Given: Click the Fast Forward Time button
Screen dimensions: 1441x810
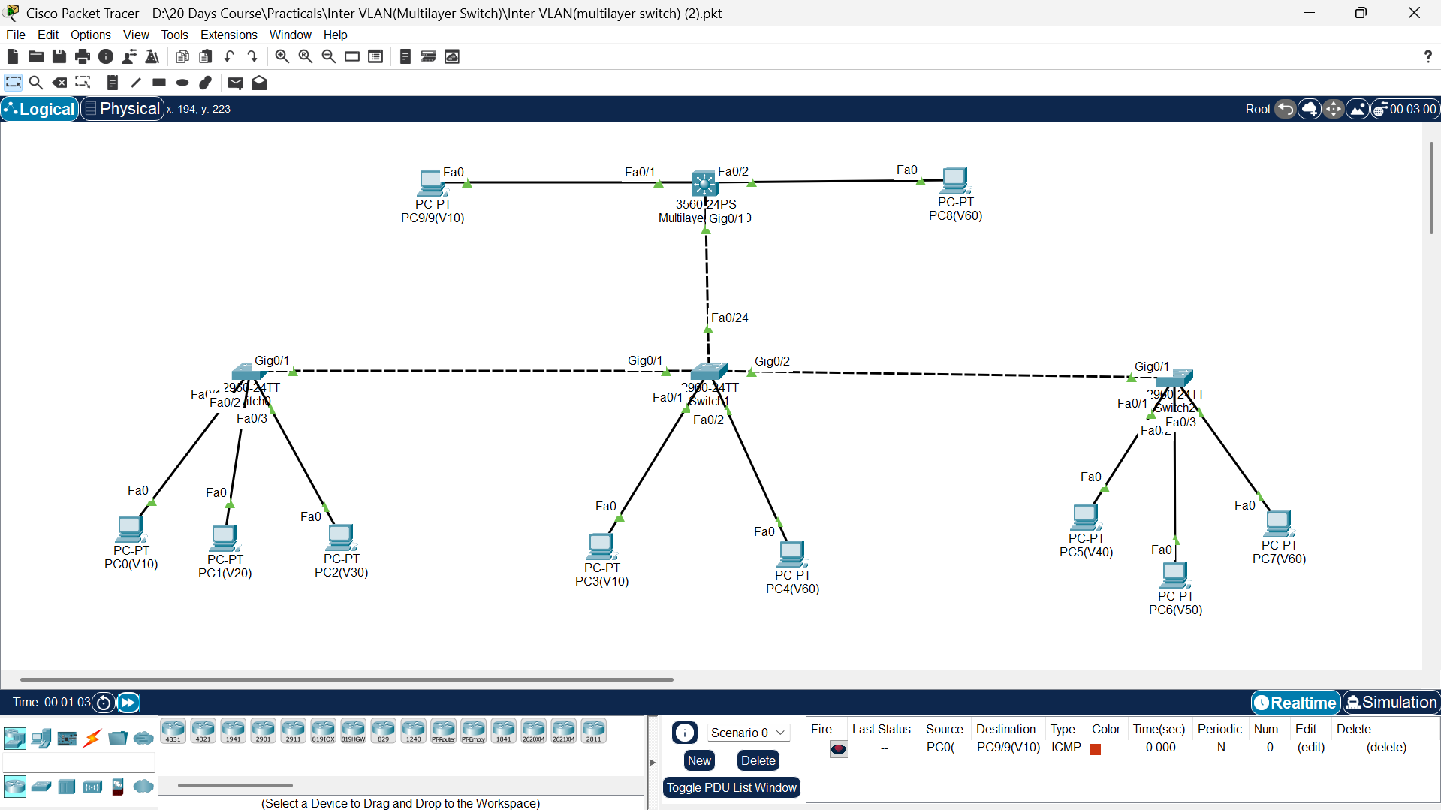Looking at the screenshot, I should coord(128,703).
